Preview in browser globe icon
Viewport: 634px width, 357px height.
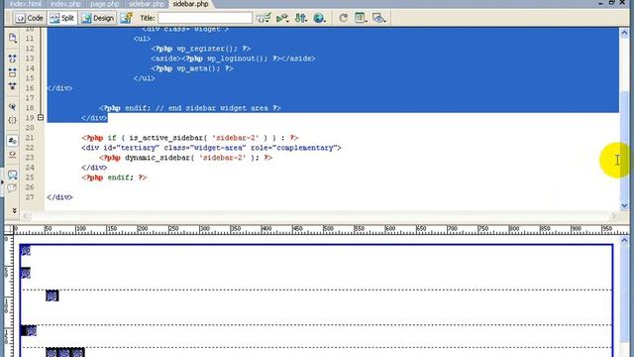click(319, 18)
